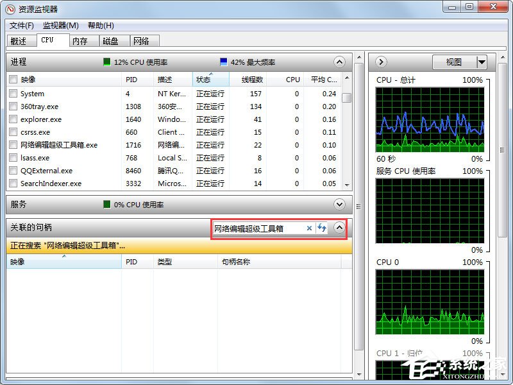Image resolution: width=513 pixels, height=385 pixels.
Task: Switch to the 内存 tab
Action: click(80, 40)
